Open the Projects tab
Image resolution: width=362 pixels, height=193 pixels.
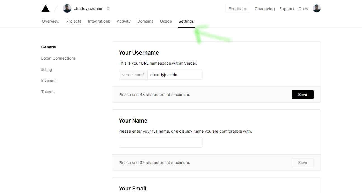pyautogui.click(x=74, y=21)
